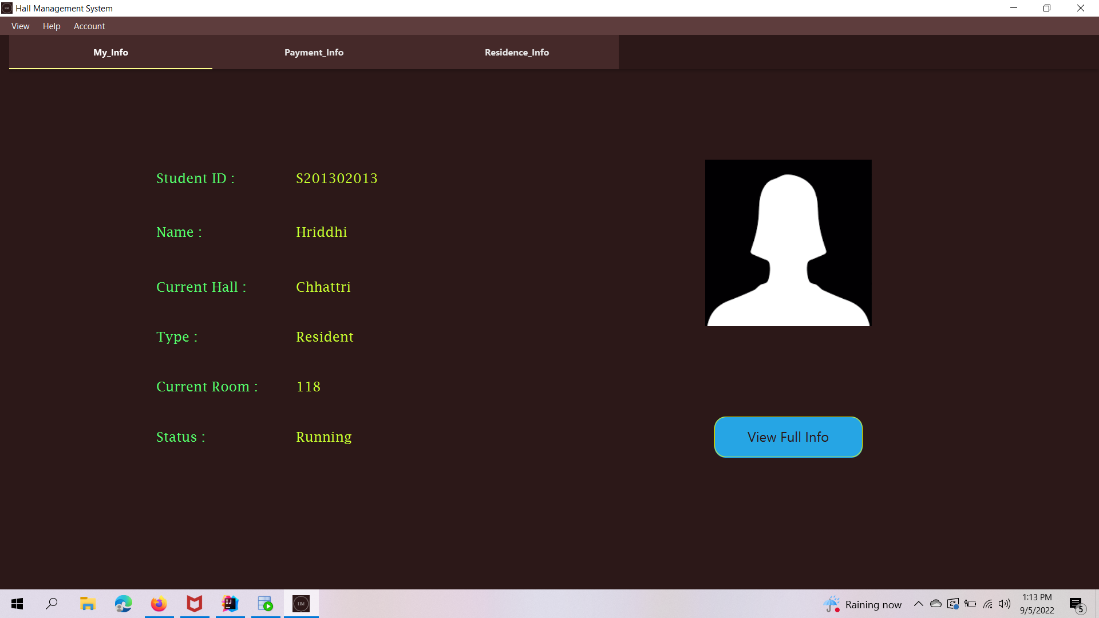Switch to the Residence_Info tab
1099x618 pixels.
coord(516,52)
